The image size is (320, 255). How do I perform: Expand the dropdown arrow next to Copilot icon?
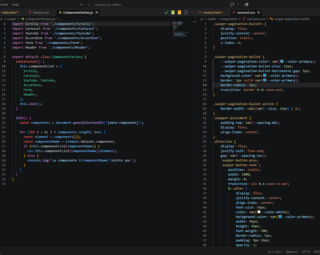click(238, 5)
